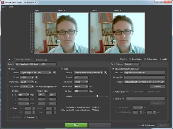Image resolution: width=173 pixels, height=129 pixels.
Task: Adjust the Volume slider handle
Action: click(x=97, y=96)
